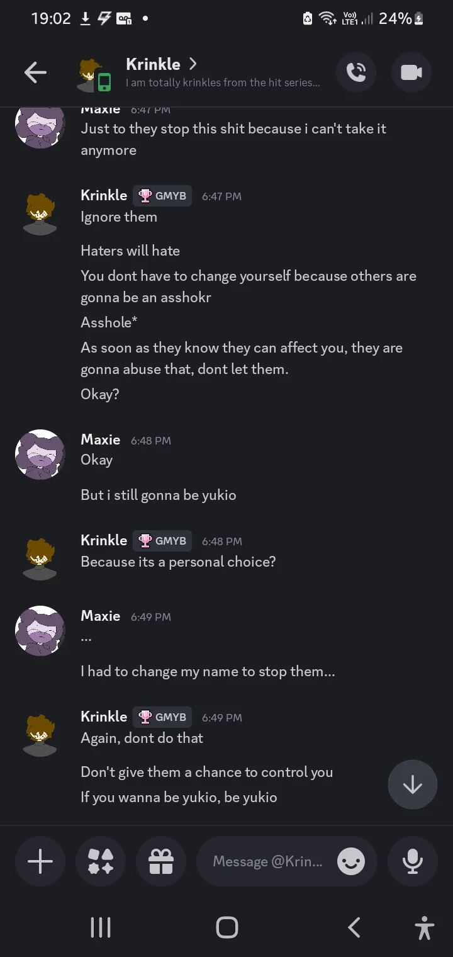This screenshot has height=957, width=453.
Task: Tap the message input field
Action: tap(267, 861)
